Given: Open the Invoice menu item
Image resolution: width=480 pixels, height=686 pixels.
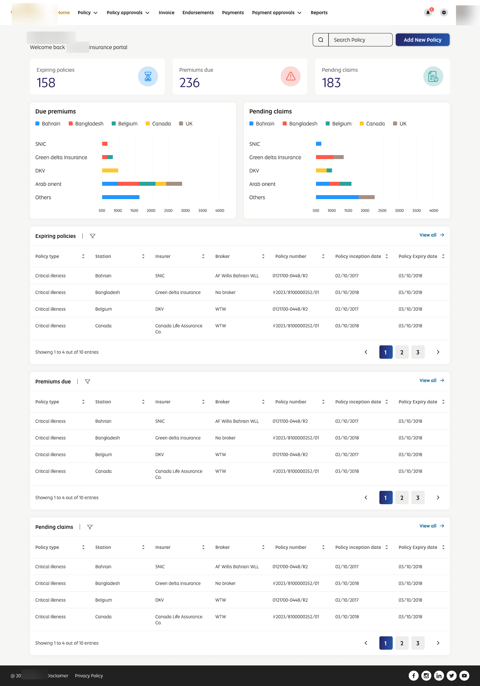Looking at the screenshot, I should click(167, 13).
